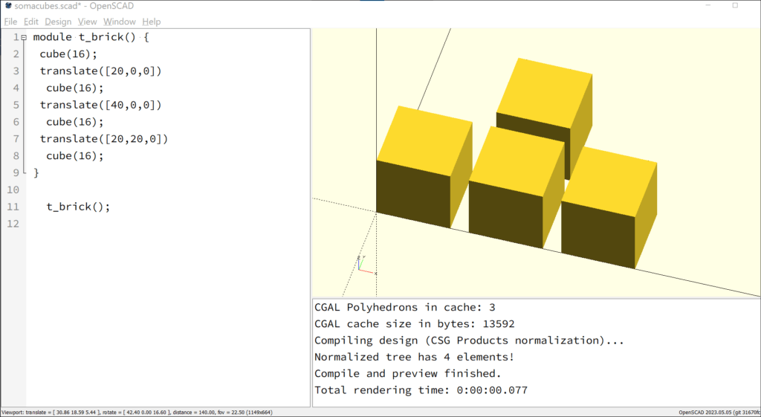Viewport: 761px width, 417px height.
Task: Collapse the t_brick module fold marker
Action: (x=24, y=37)
